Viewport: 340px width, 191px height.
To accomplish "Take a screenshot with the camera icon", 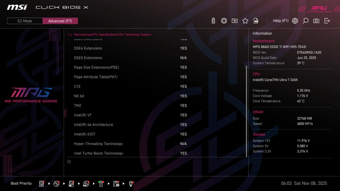I will tap(316, 20).
